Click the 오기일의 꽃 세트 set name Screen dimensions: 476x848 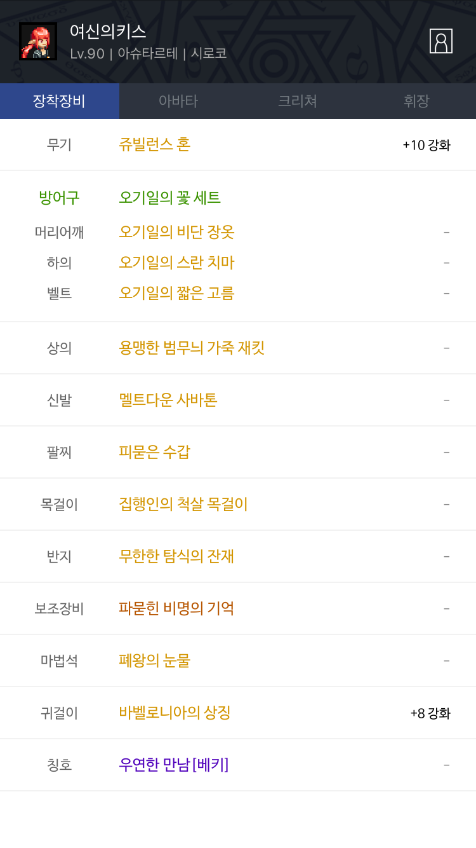(170, 198)
